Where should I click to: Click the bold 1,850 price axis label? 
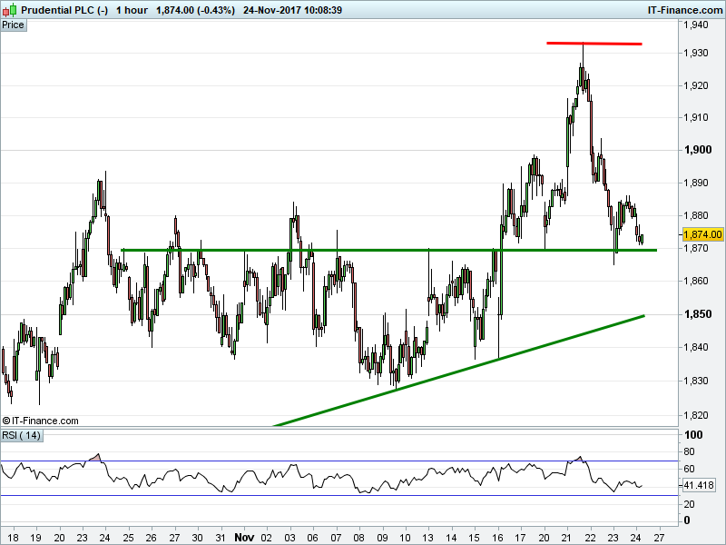698,314
